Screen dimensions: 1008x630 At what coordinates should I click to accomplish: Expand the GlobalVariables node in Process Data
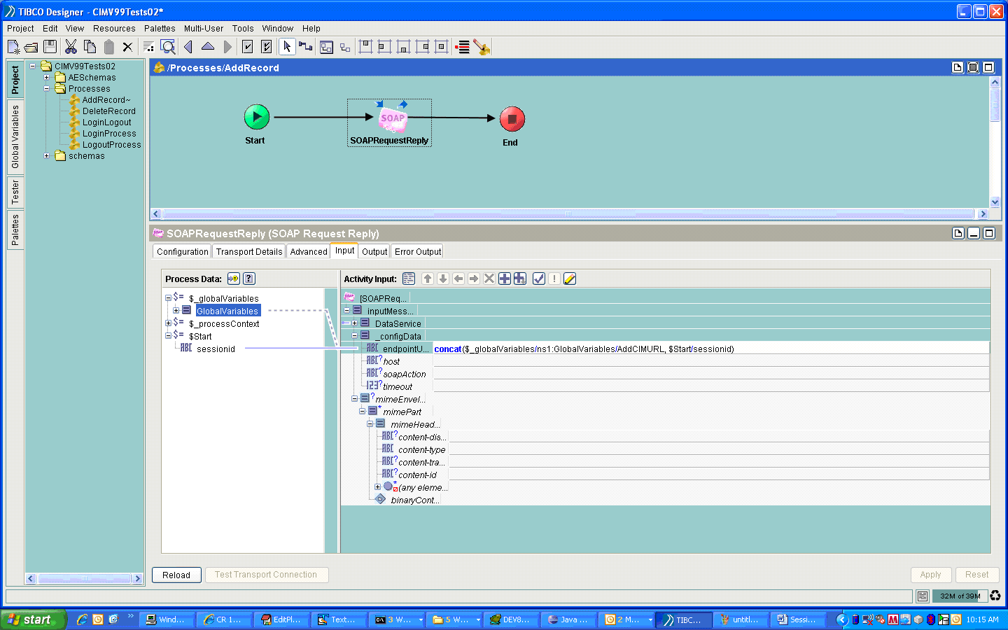click(176, 311)
